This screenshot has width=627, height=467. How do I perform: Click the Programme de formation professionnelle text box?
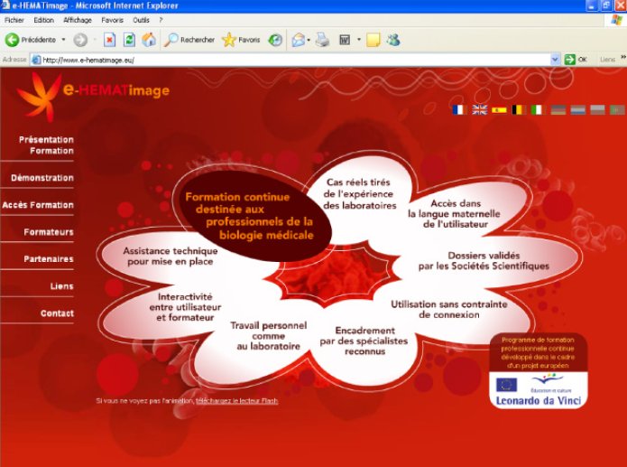539,353
